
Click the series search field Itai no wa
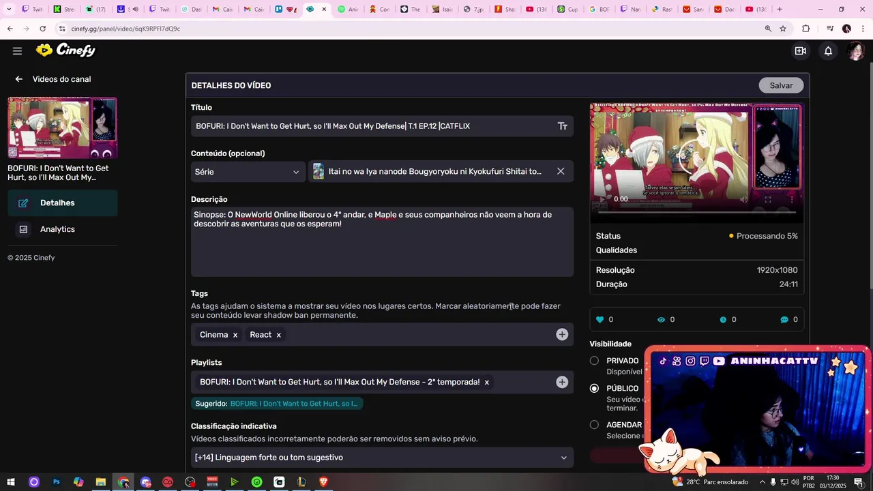[434, 172]
